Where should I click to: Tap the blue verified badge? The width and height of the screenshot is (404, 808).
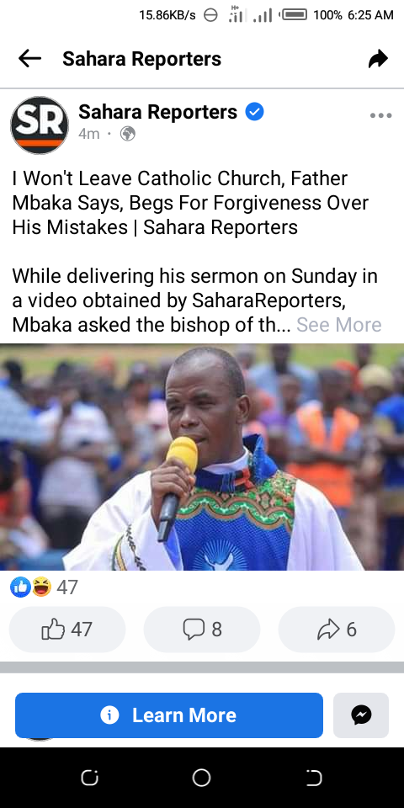[x=254, y=111]
